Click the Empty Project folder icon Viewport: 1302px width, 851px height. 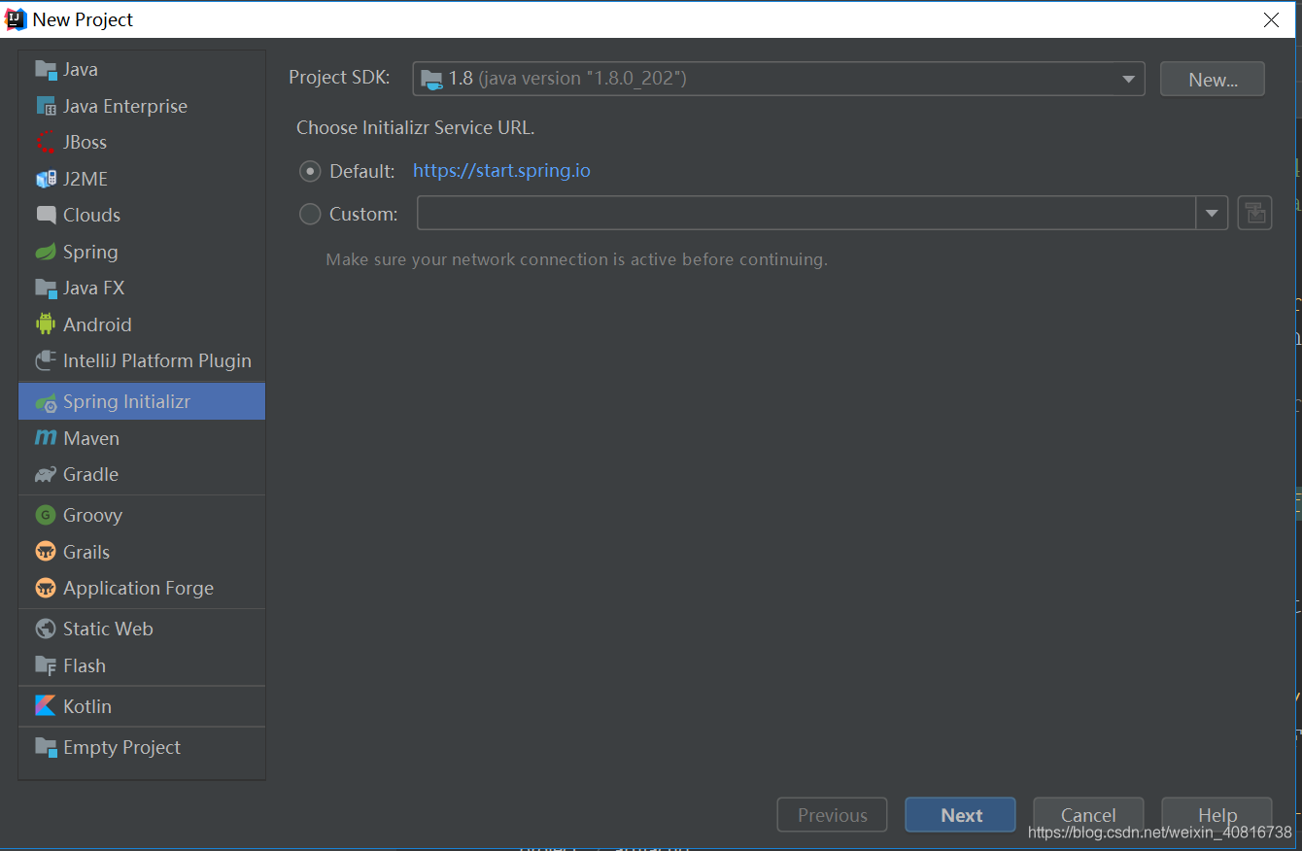(46, 747)
